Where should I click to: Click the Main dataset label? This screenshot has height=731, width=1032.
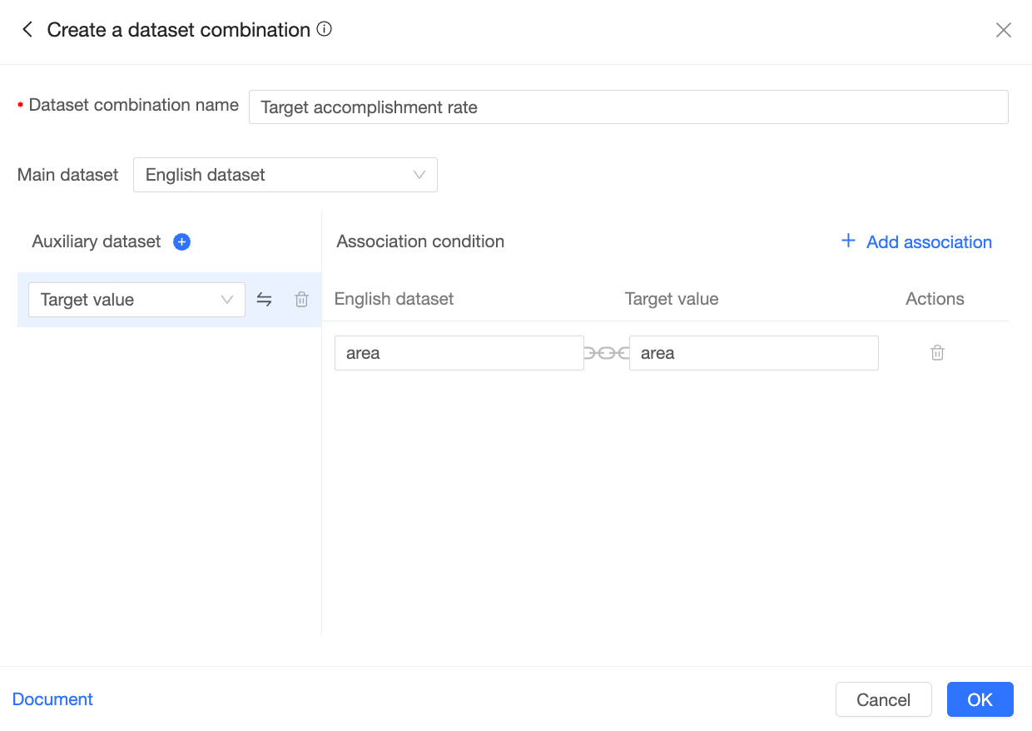68,175
